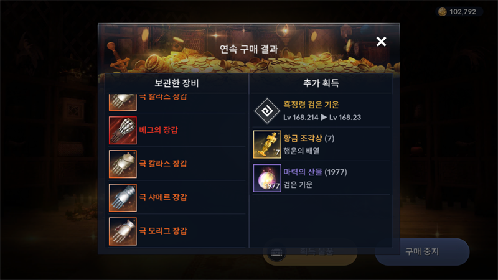Select the 추가 획득 column header

[x=321, y=83]
